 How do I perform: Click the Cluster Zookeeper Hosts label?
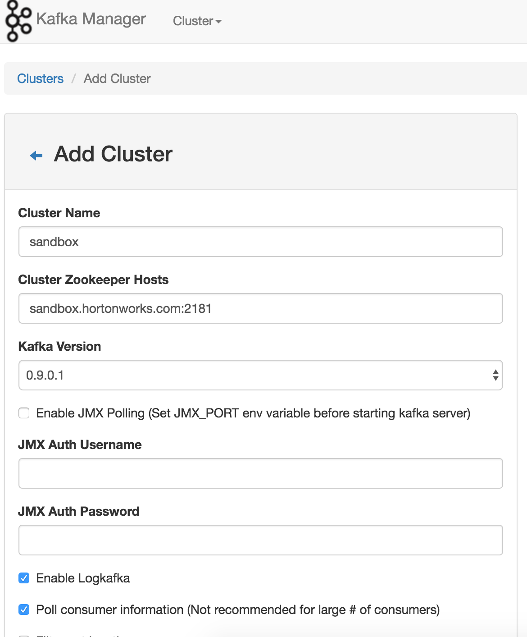click(x=93, y=280)
